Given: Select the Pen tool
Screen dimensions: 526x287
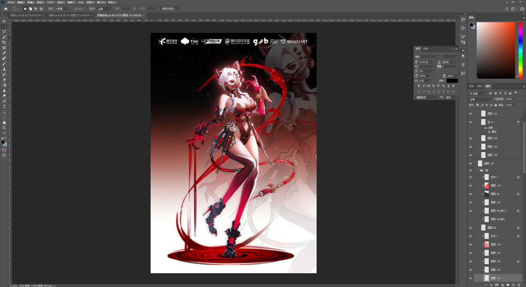Looking at the screenshot, I should coord(4,101).
